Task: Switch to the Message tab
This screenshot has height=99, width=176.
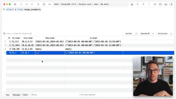Action: point(16,95)
